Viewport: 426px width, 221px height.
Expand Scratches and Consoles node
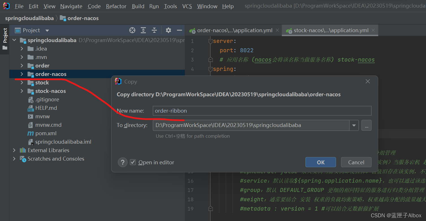click(14, 159)
